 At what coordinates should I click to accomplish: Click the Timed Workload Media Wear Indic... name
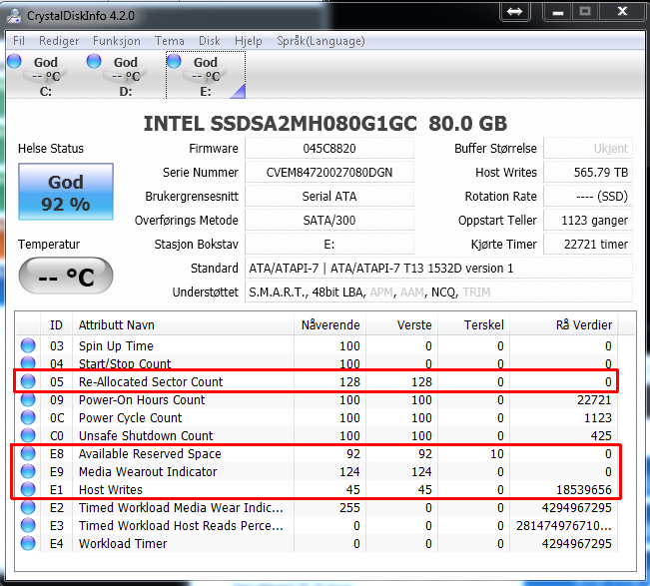[x=181, y=508]
